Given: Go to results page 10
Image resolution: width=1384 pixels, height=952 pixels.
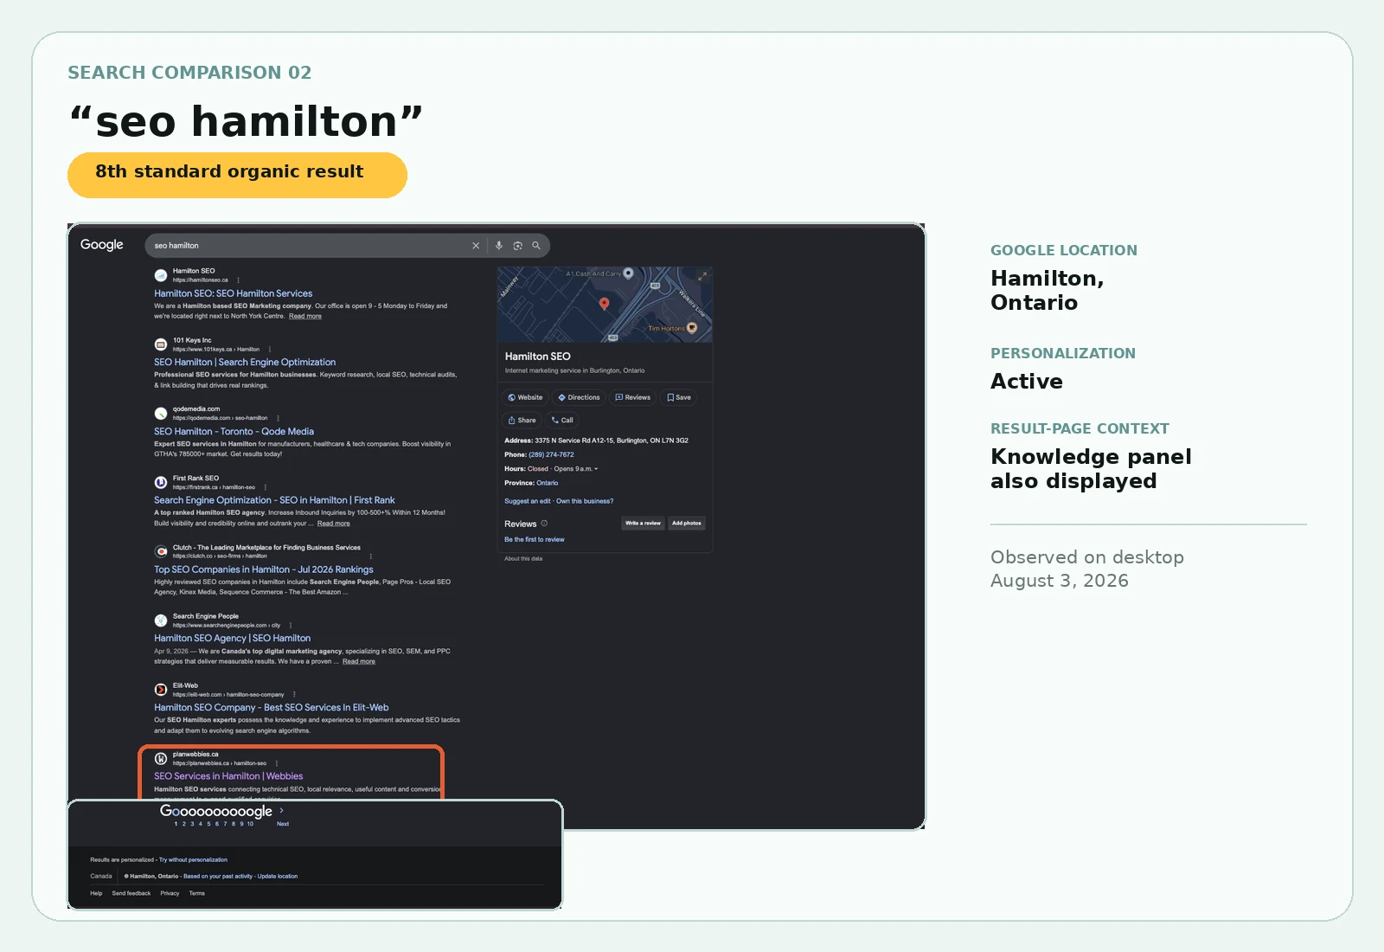Looking at the screenshot, I should pyautogui.click(x=250, y=824).
